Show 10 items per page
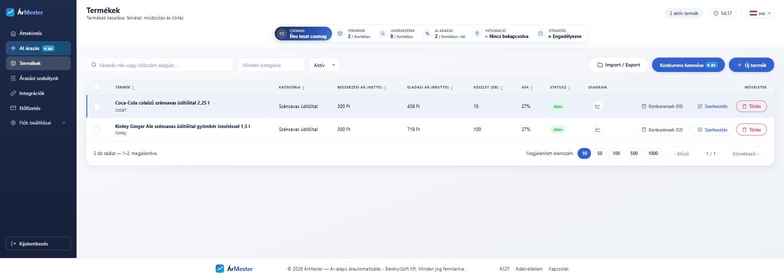The height and width of the screenshot is (279, 784). point(584,153)
